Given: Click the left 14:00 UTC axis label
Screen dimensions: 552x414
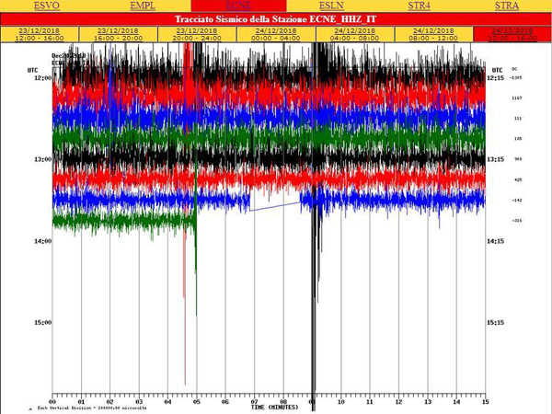Looking at the screenshot, I should [40, 241].
